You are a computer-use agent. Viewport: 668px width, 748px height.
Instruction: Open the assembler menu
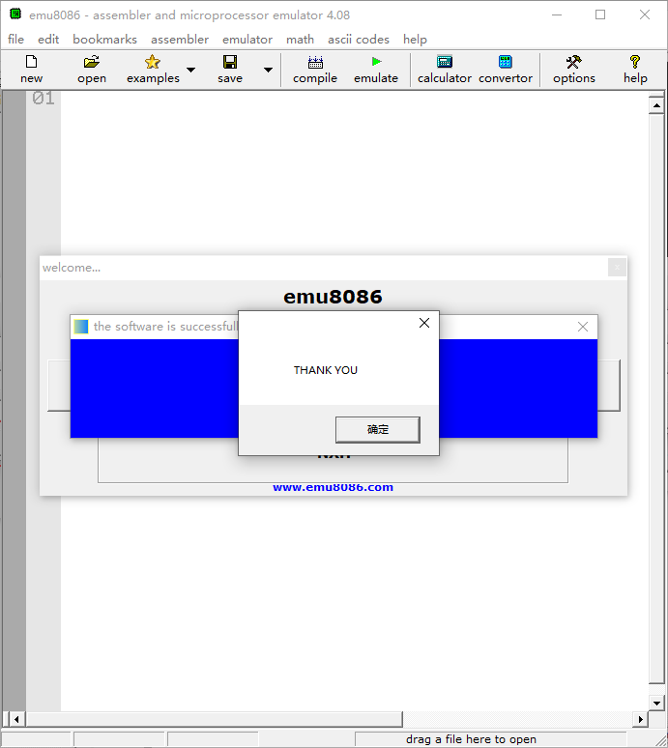pyautogui.click(x=180, y=39)
